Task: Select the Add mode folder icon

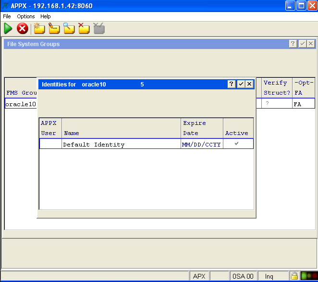Action: tap(39, 29)
